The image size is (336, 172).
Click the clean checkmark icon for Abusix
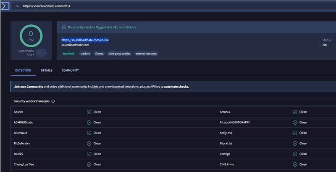click(x=89, y=112)
